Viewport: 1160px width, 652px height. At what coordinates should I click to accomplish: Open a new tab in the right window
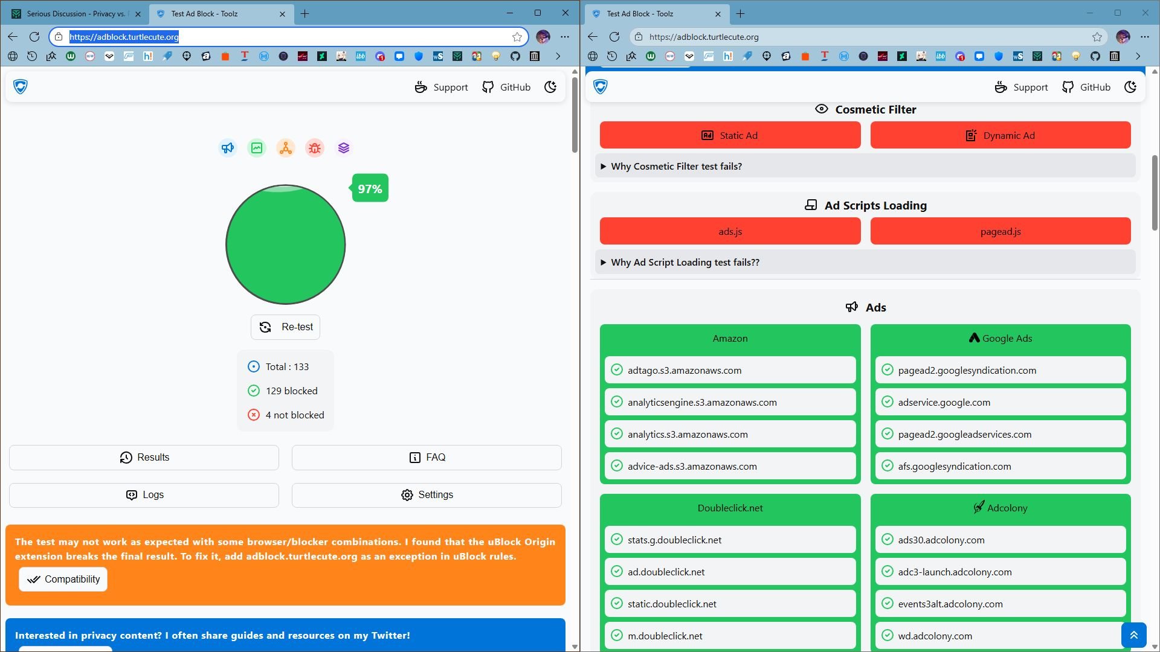tap(741, 14)
